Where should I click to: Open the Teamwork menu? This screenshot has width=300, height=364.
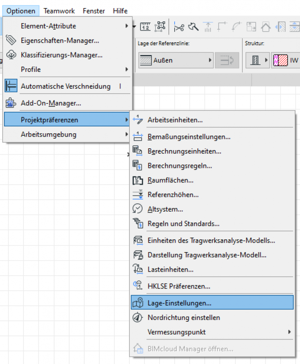[x=58, y=11]
